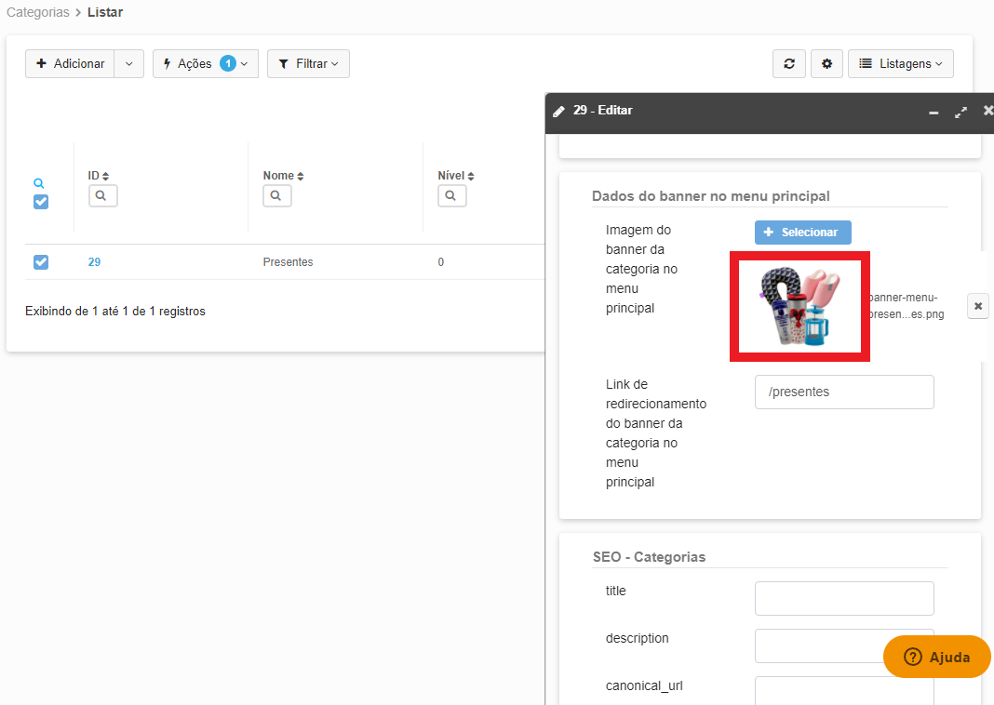This screenshot has height=705, width=994.
Task: Click the search icon under ID column
Action: (102, 196)
